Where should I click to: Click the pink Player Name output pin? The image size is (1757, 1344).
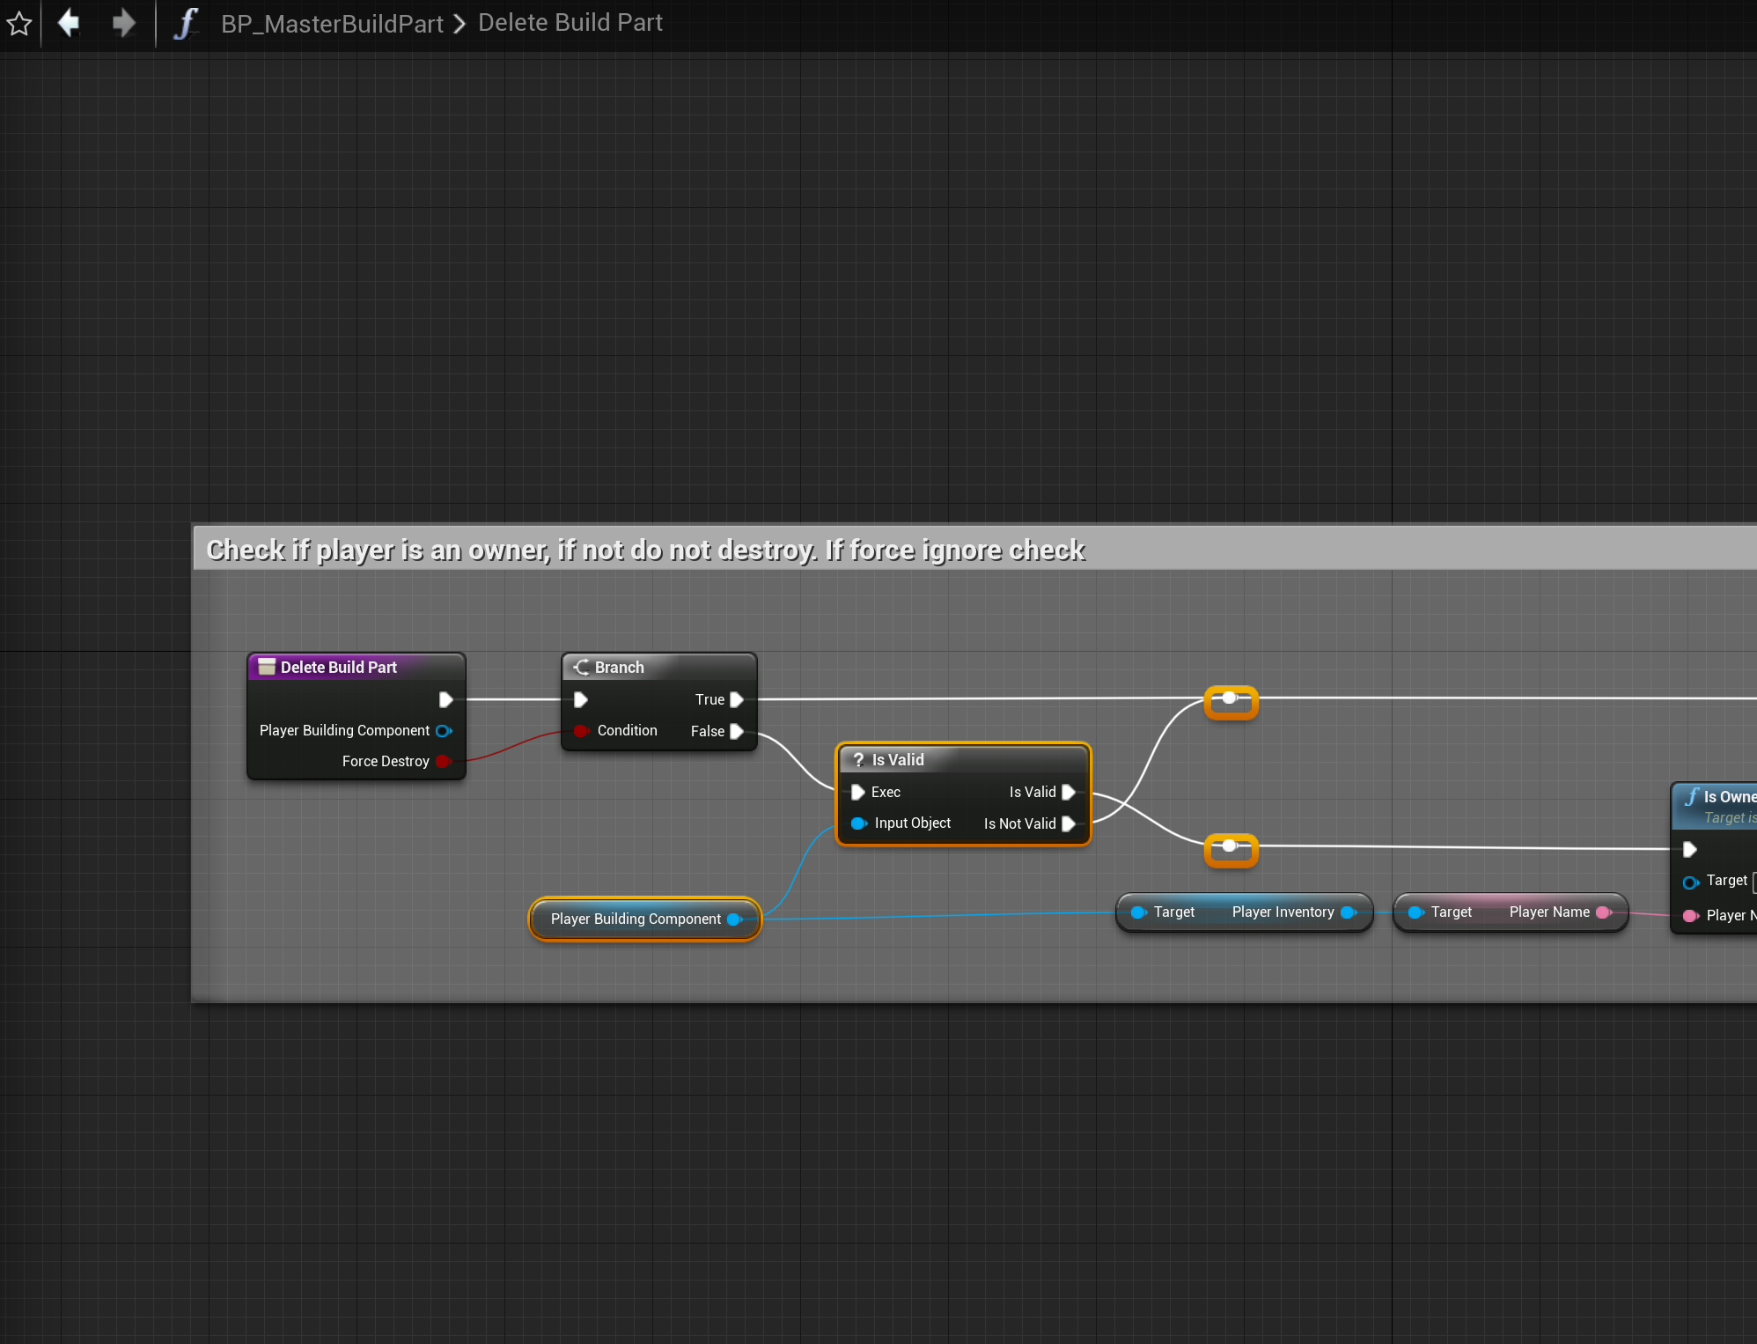coord(1603,912)
